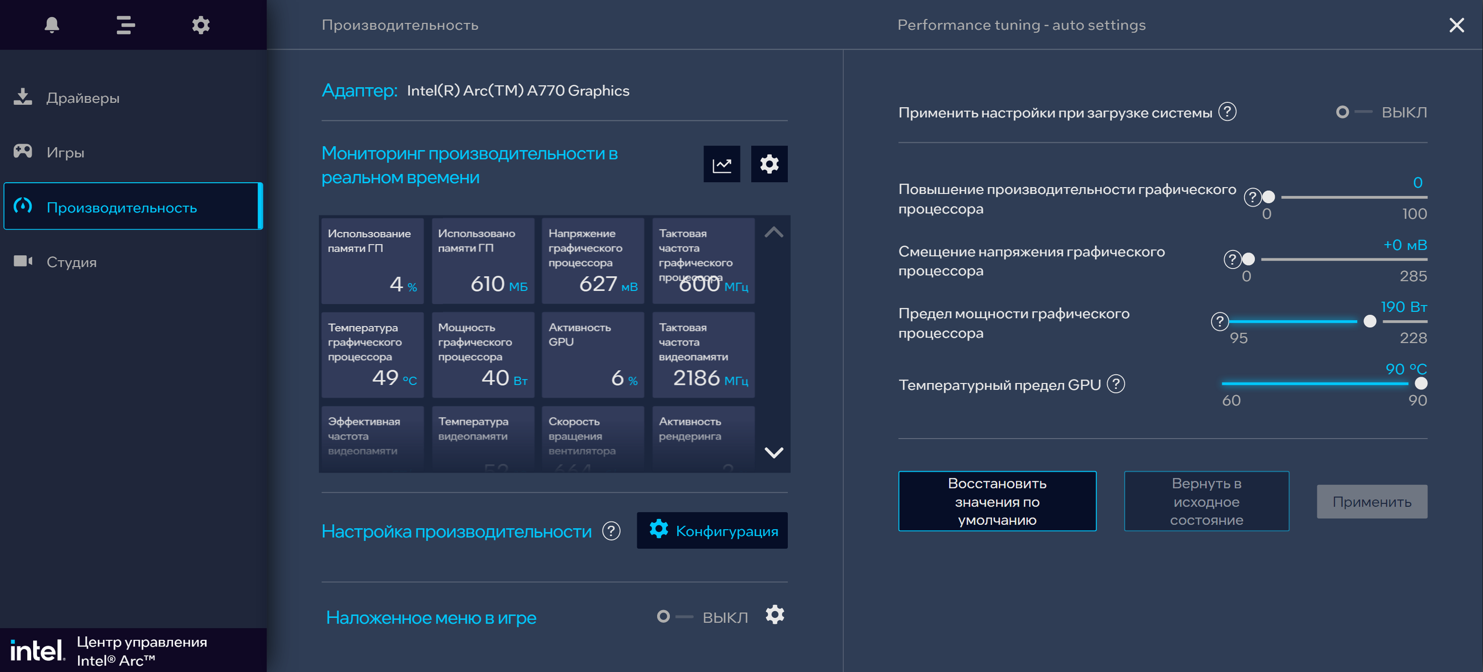Open the Студия section
The image size is (1483, 672).
click(71, 262)
